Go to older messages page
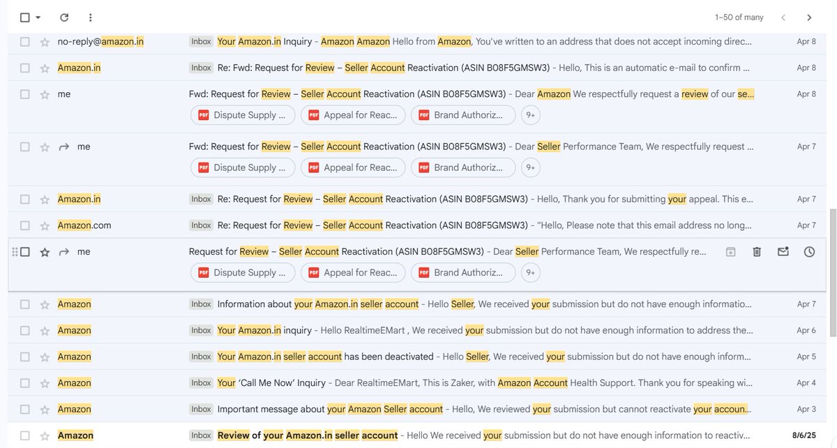 (809, 17)
